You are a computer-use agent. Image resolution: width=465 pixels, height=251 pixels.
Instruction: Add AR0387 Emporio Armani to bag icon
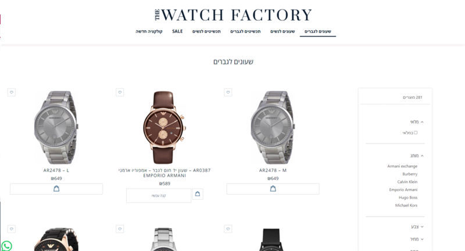[x=198, y=194]
